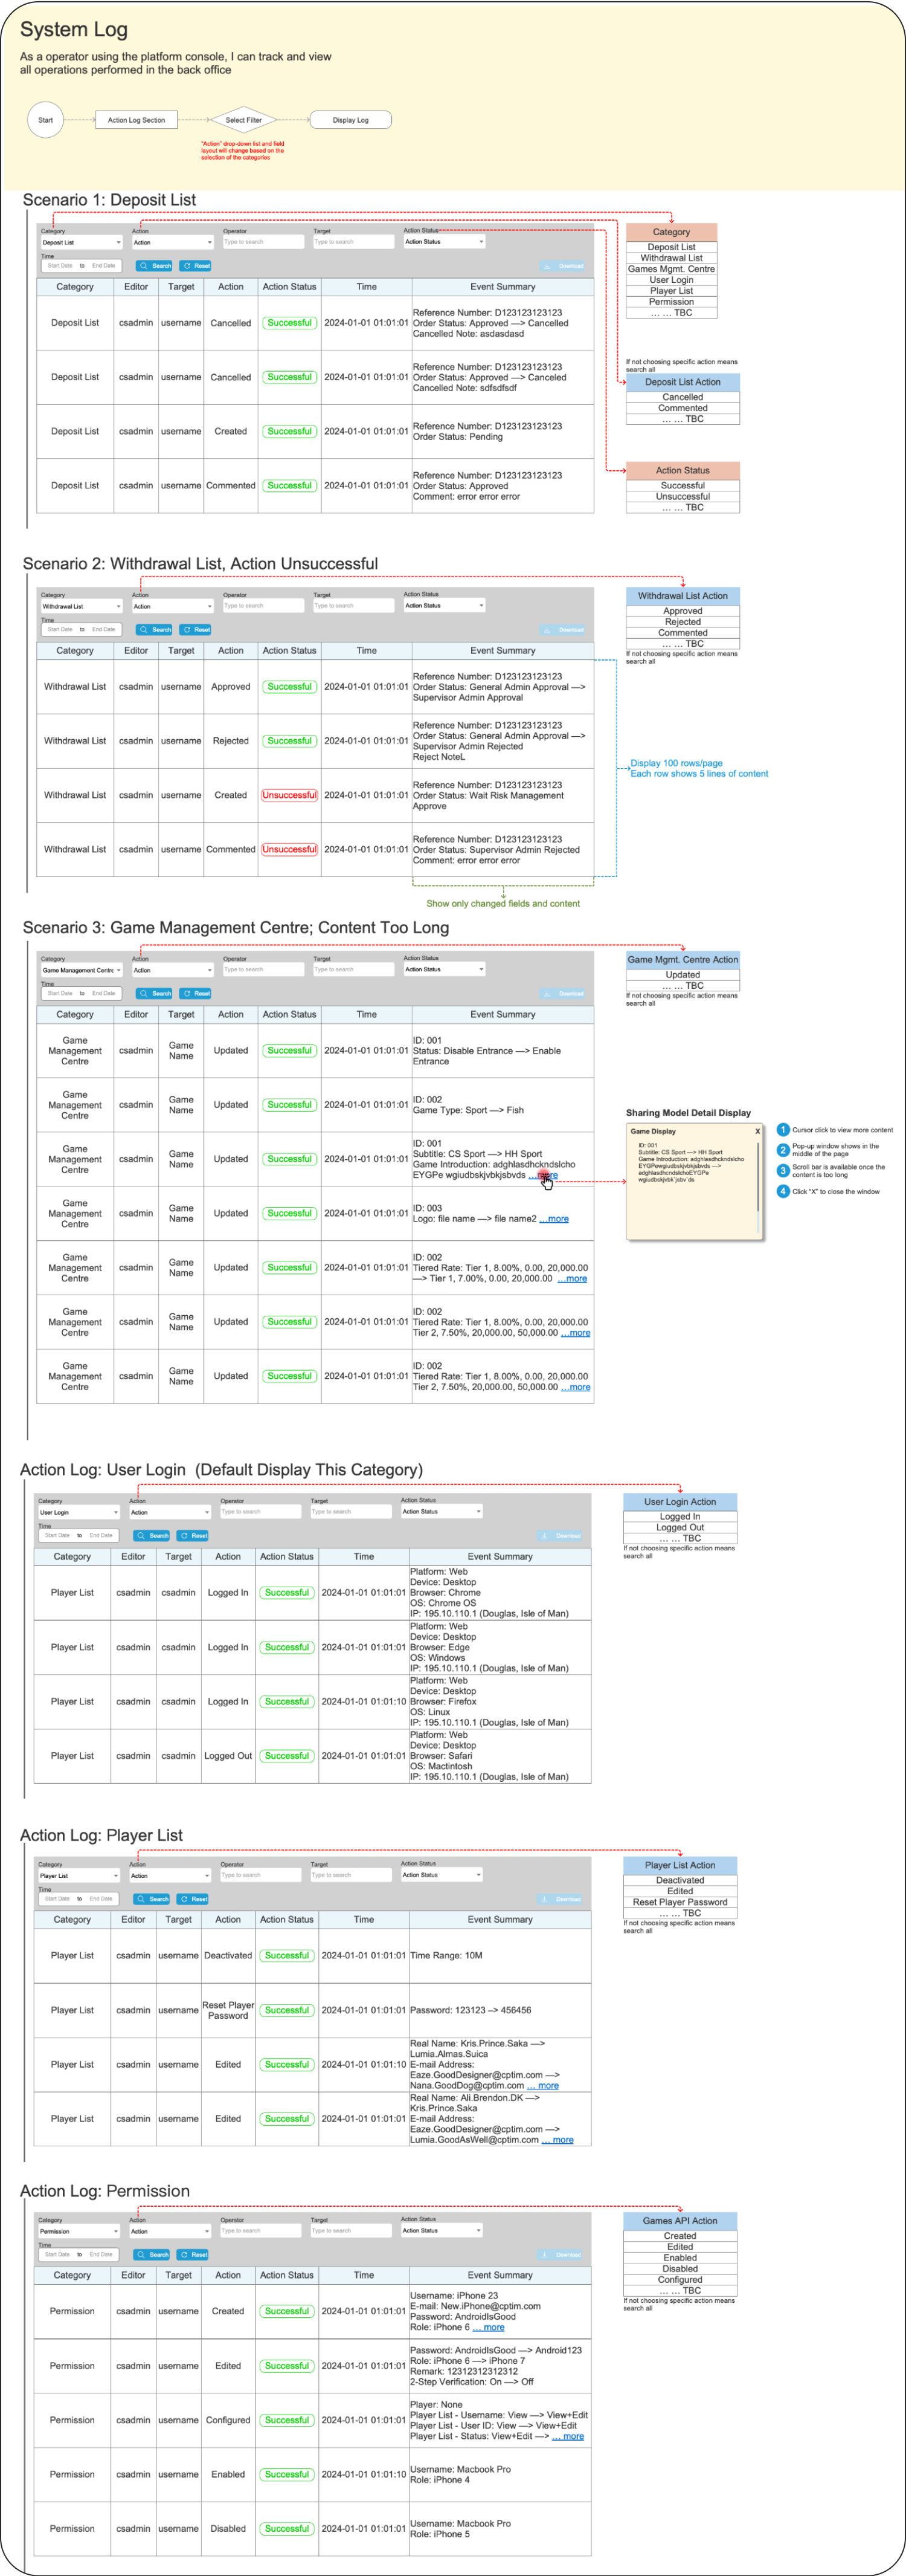The width and height of the screenshot is (906, 2576).
Task: Open the Category dropdown showing Deposit List
Action: point(81,242)
